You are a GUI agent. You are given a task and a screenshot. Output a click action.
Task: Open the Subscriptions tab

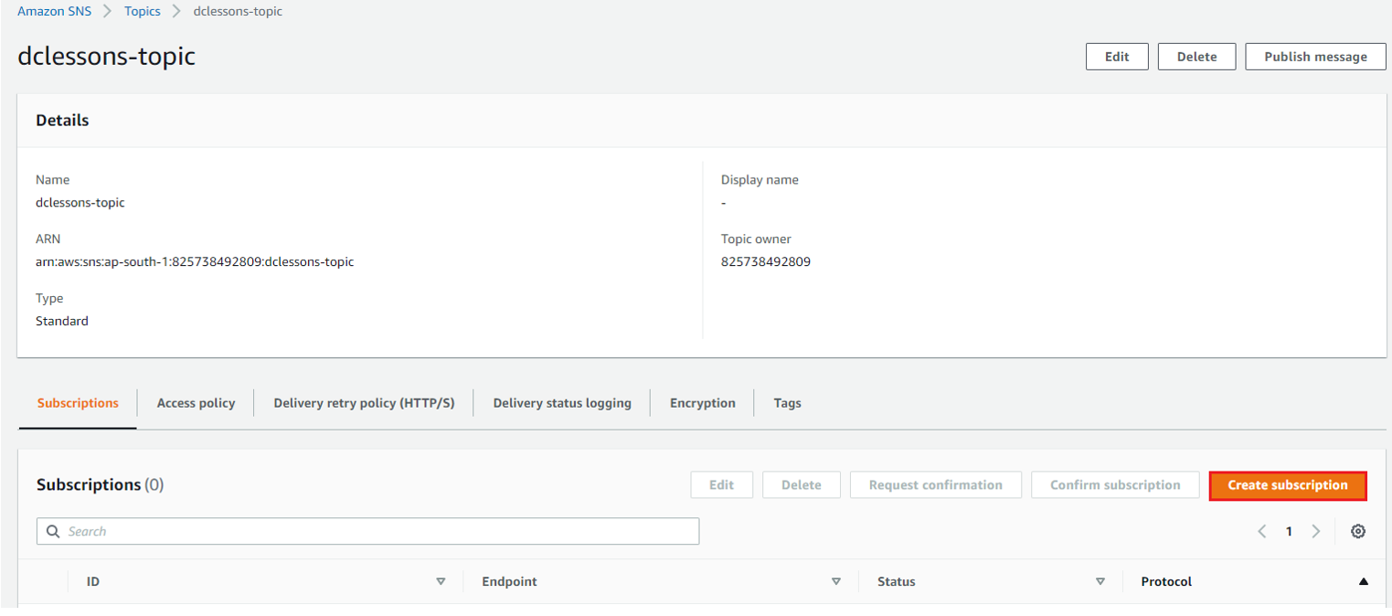78,403
